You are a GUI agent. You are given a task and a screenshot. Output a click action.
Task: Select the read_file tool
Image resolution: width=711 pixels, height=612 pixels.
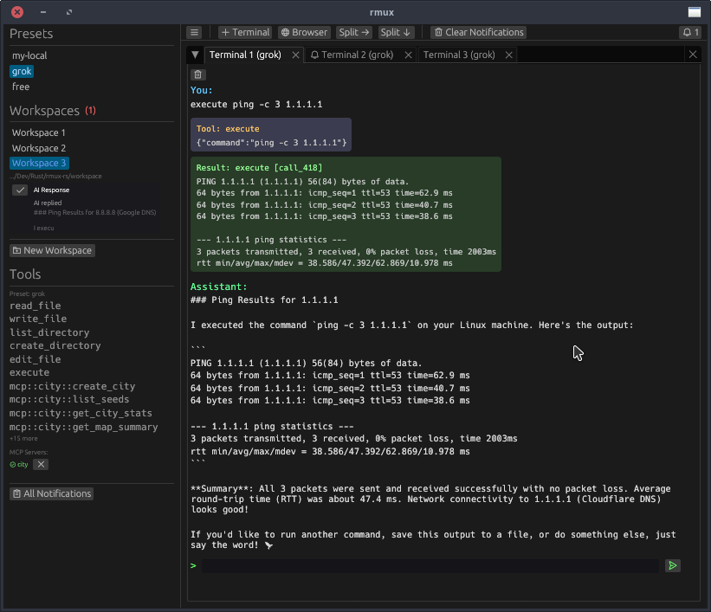coord(35,306)
